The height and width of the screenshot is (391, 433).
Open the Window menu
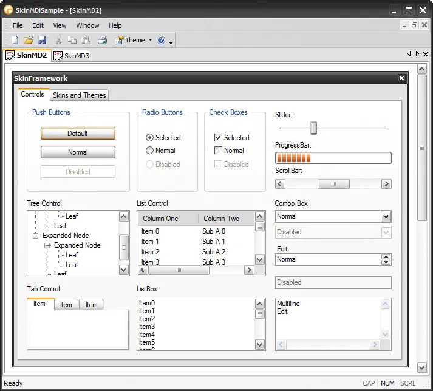pyautogui.click(x=87, y=25)
